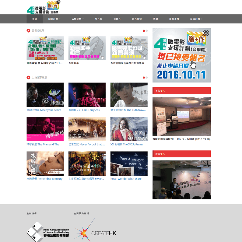
Task: Click the XX 西裝友 The XX Suitman link
Action: (127, 144)
